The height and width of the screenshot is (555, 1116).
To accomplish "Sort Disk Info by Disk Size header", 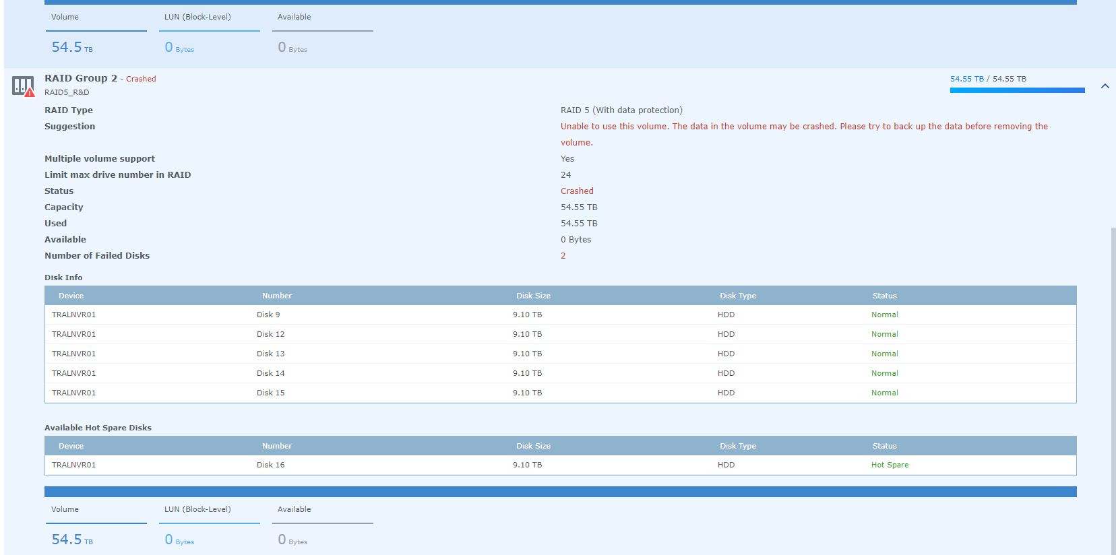I will point(533,296).
